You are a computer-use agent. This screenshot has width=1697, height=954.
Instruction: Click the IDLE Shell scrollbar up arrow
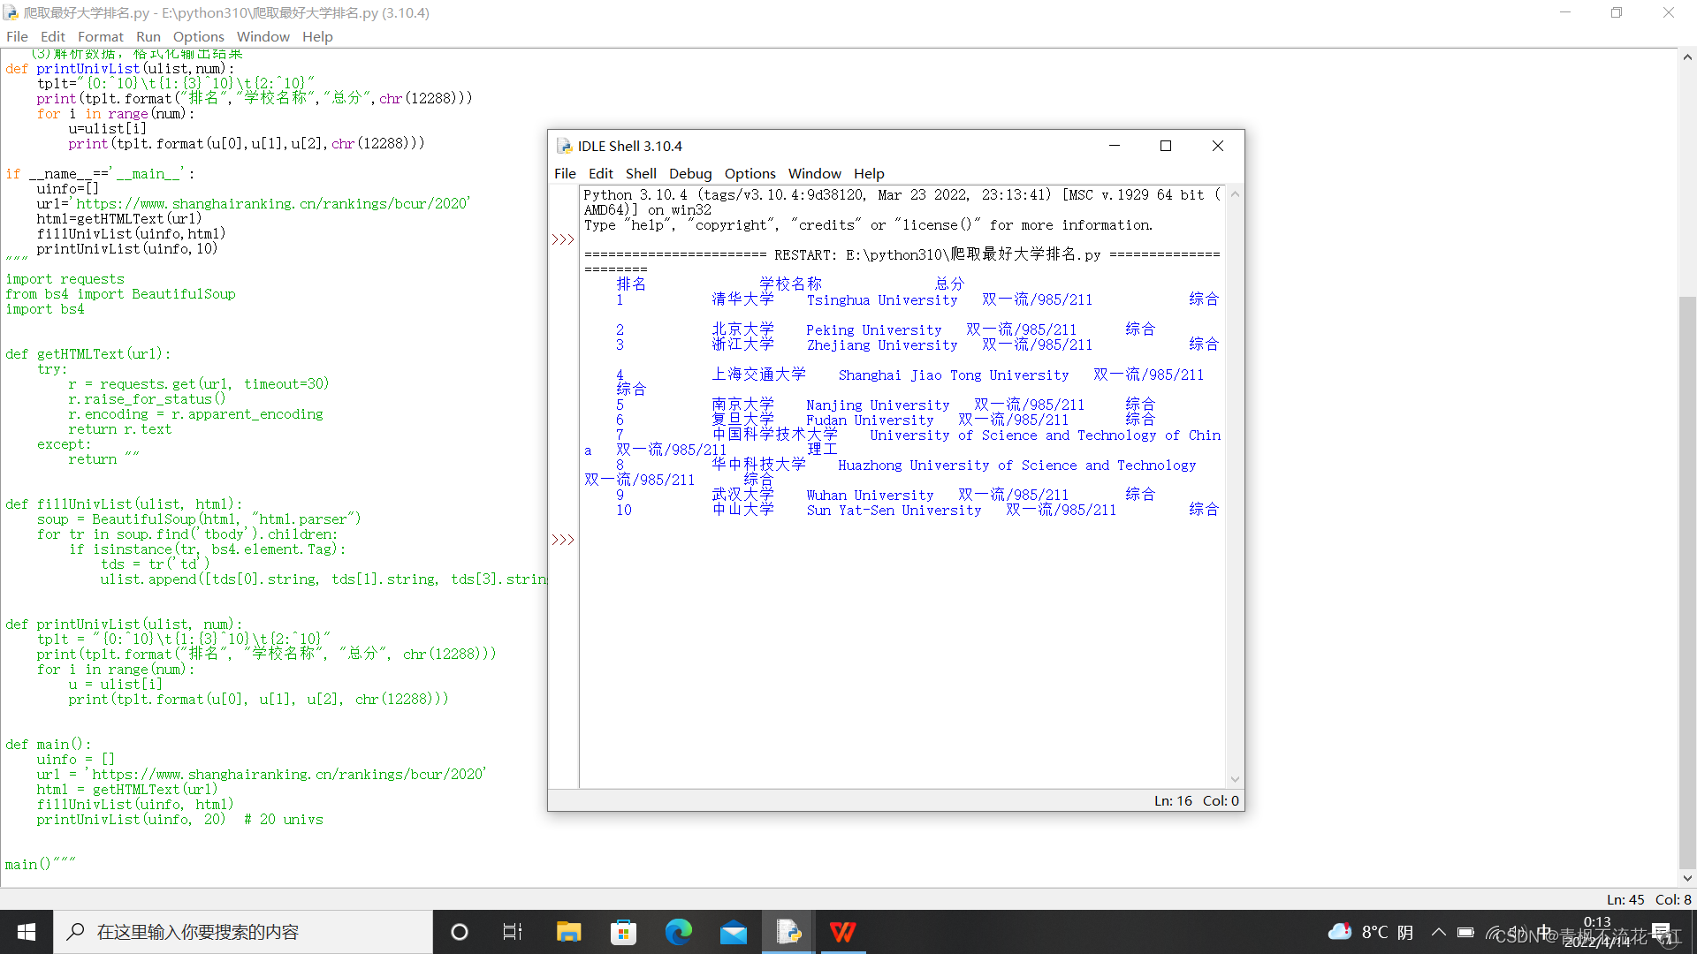coord(1235,194)
